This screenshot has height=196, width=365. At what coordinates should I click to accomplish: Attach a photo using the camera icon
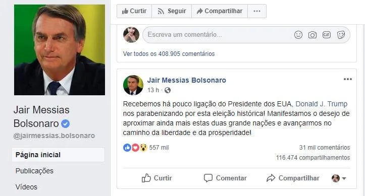pos(312,35)
